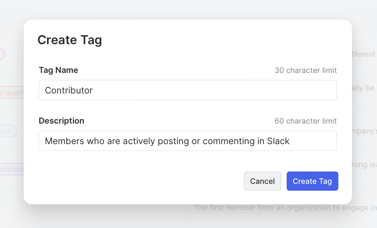Click the background text 'mpany's' right of dialog
377x228 pixels.
(364, 131)
